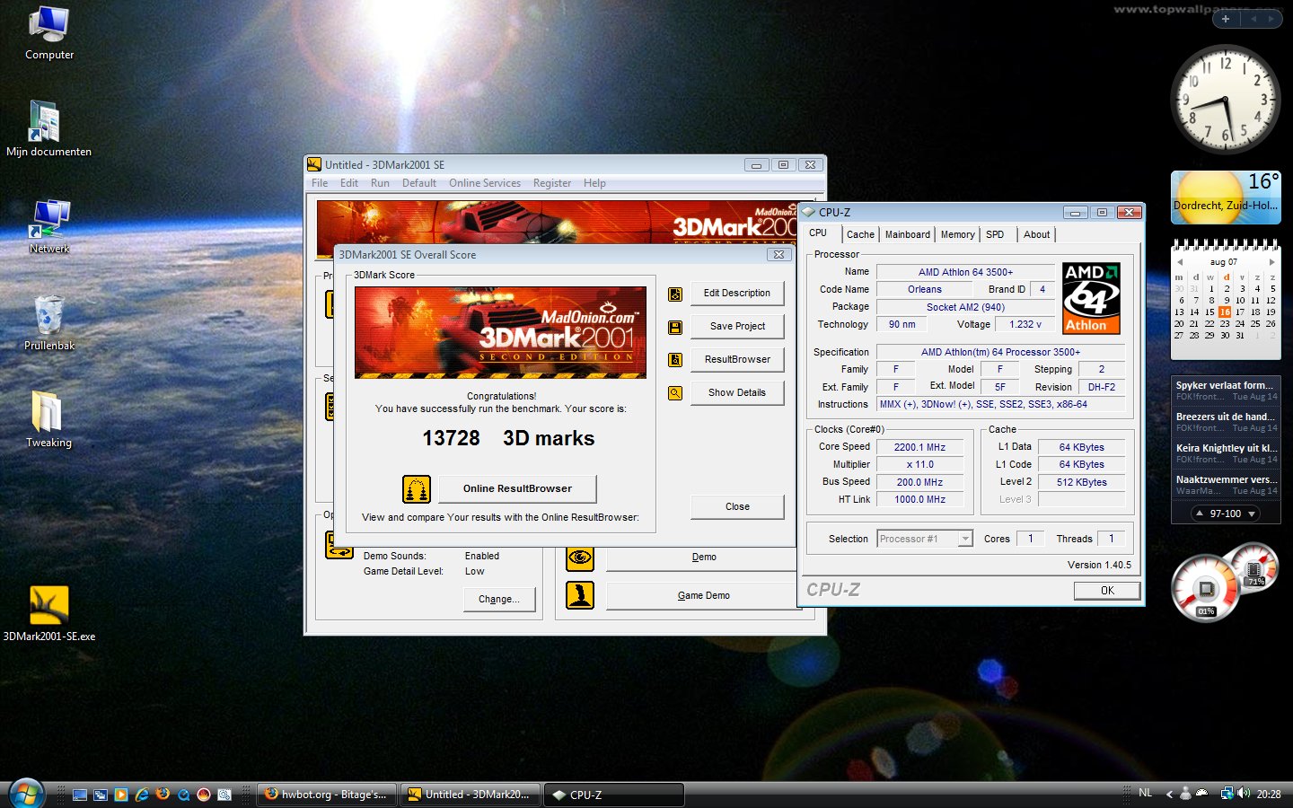Click the floppy Save Project icon

pos(675,327)
